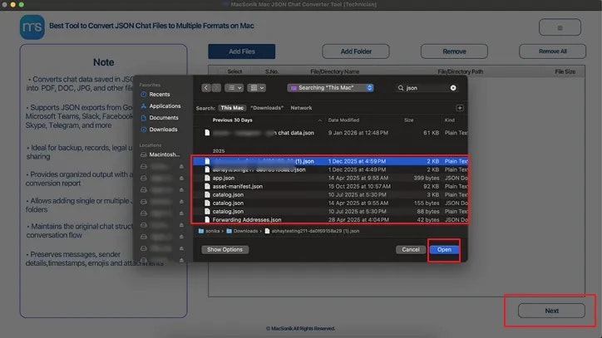The height and width of the screenshot is (338, 602).
Task: Click the chat data.json file icon
Action: (207, 133)
